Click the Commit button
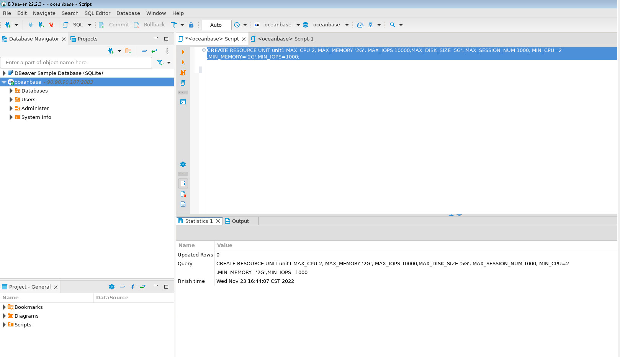The height and width of the screenshot is (357, 620). pyautogui.click(x=114, y=25)
